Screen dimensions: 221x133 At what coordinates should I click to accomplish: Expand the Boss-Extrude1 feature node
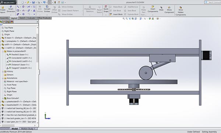point(3,98)
